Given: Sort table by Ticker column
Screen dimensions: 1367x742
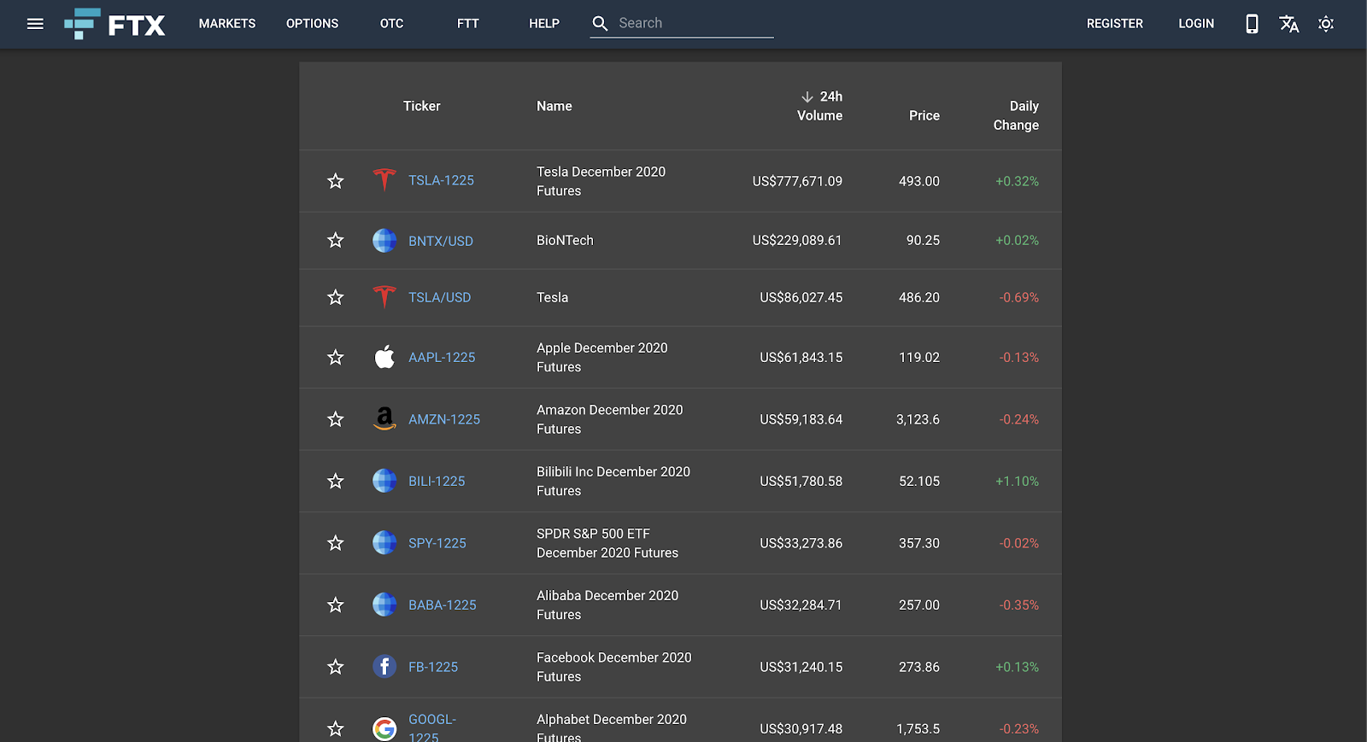Looking at the screenshot, I should pyautogui.click(x=422, y=106).
